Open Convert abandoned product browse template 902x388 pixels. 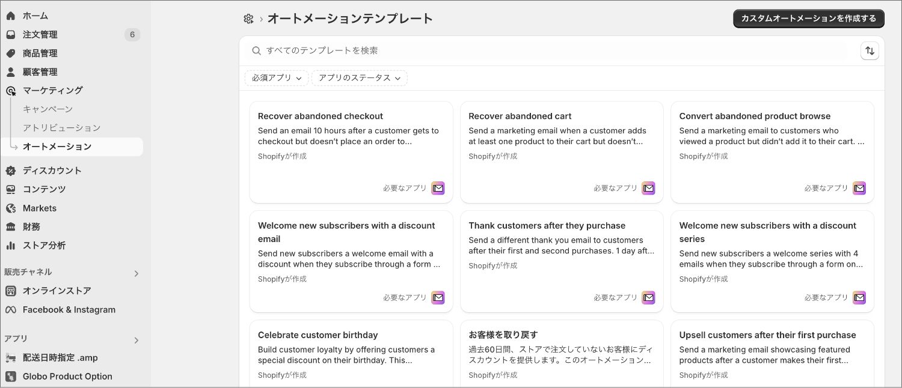click(x=772, y=152)
